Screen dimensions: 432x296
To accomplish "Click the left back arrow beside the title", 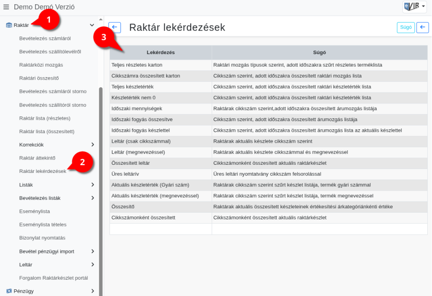I will click(x=115, y=27).
